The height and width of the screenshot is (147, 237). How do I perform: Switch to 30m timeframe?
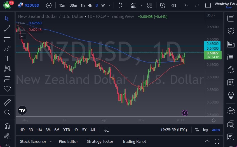tap(73, 5)
